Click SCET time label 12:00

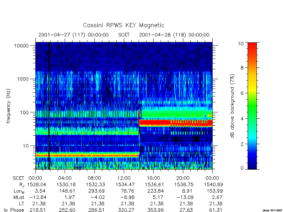pos(124,178)
